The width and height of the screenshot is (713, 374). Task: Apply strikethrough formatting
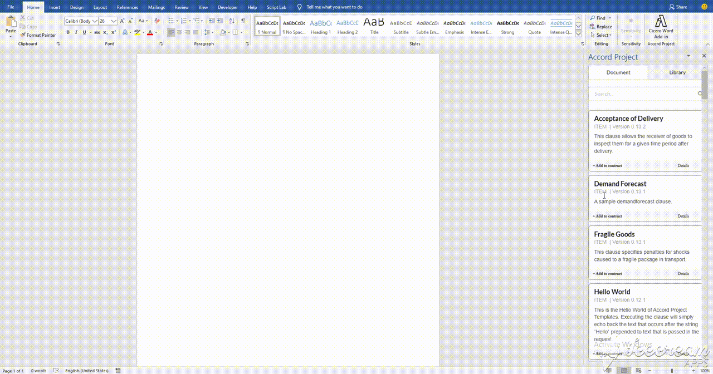point(97,32)
